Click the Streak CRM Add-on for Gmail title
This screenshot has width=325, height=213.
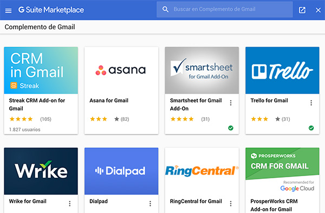point(37,105)
